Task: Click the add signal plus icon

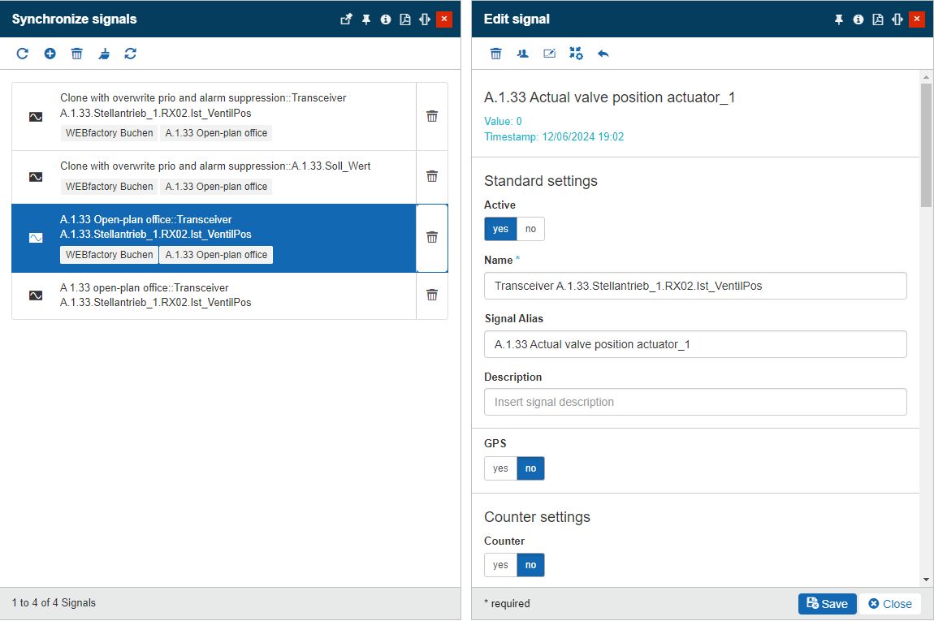Action: pyautogui.click(x=50, y=54)
